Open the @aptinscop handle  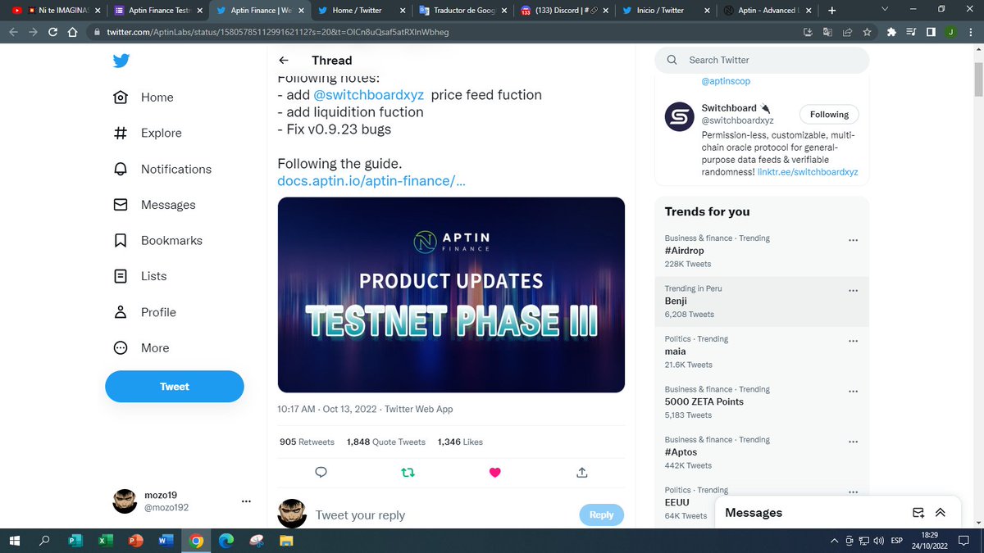[726, 81]
